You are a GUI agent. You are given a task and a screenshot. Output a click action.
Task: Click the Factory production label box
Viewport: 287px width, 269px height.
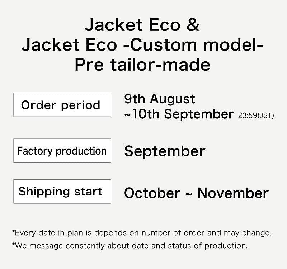pos(62,151)
